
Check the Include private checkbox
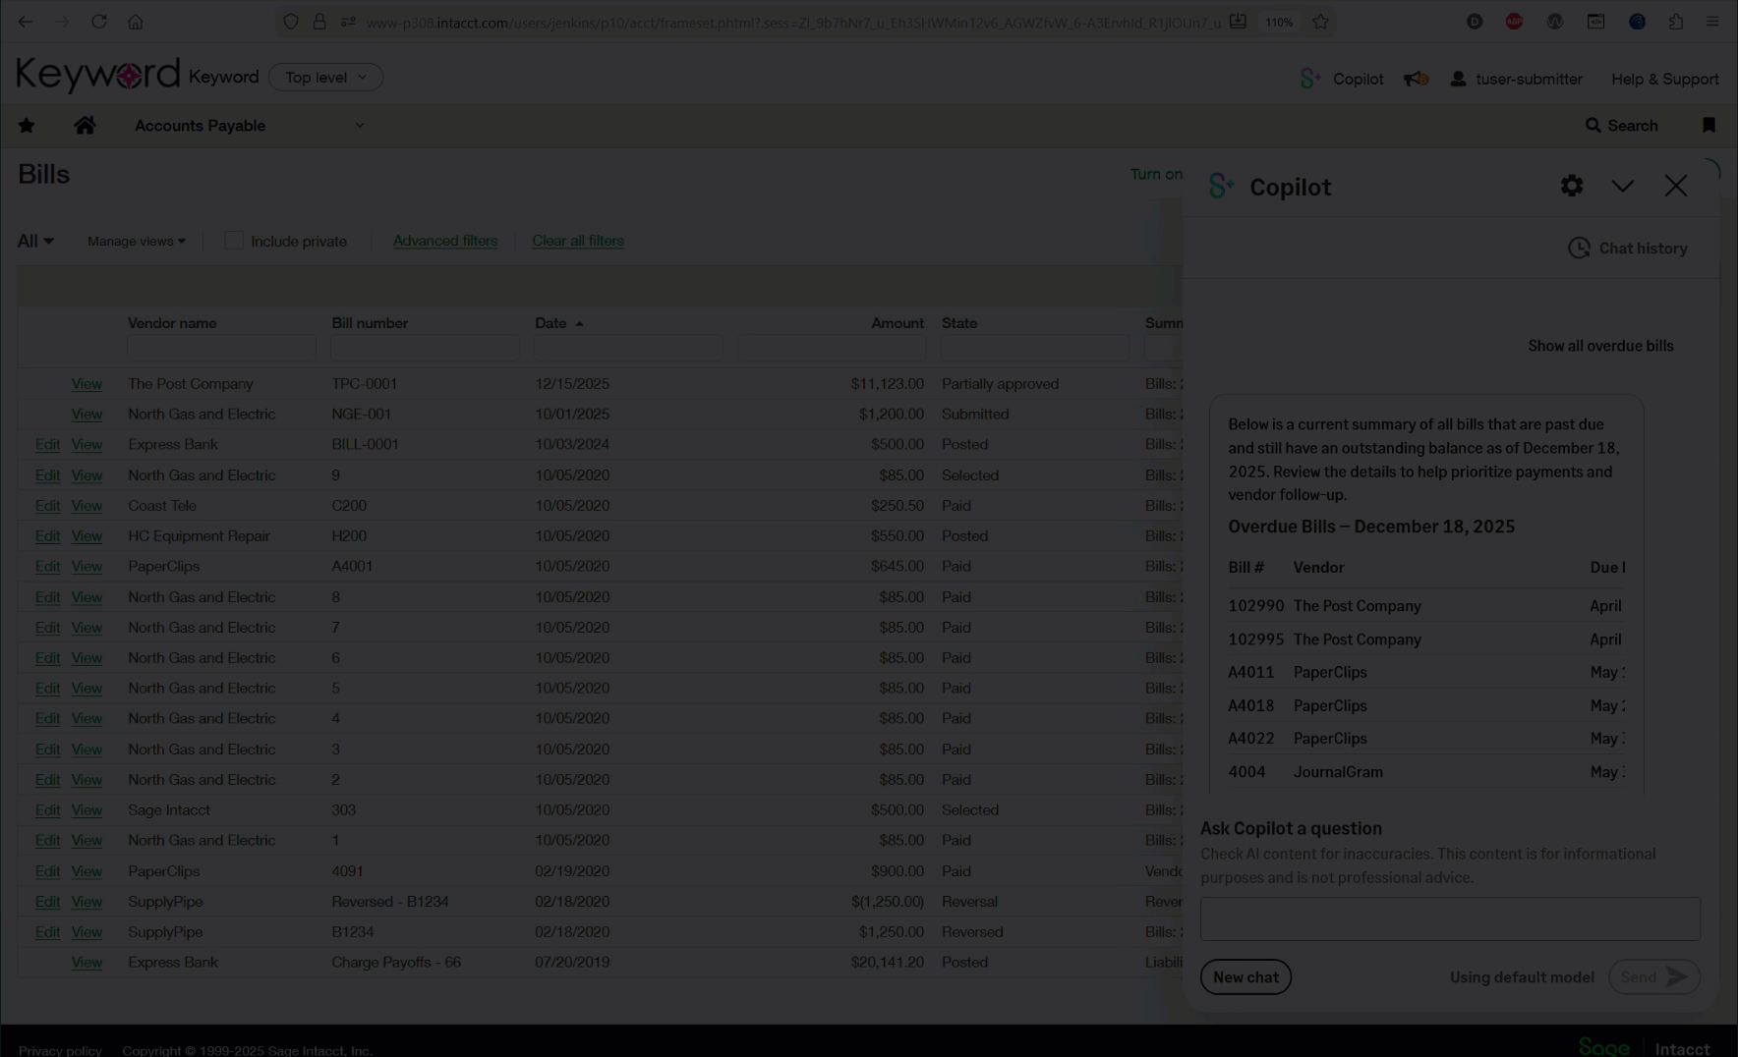pos(233,241)
